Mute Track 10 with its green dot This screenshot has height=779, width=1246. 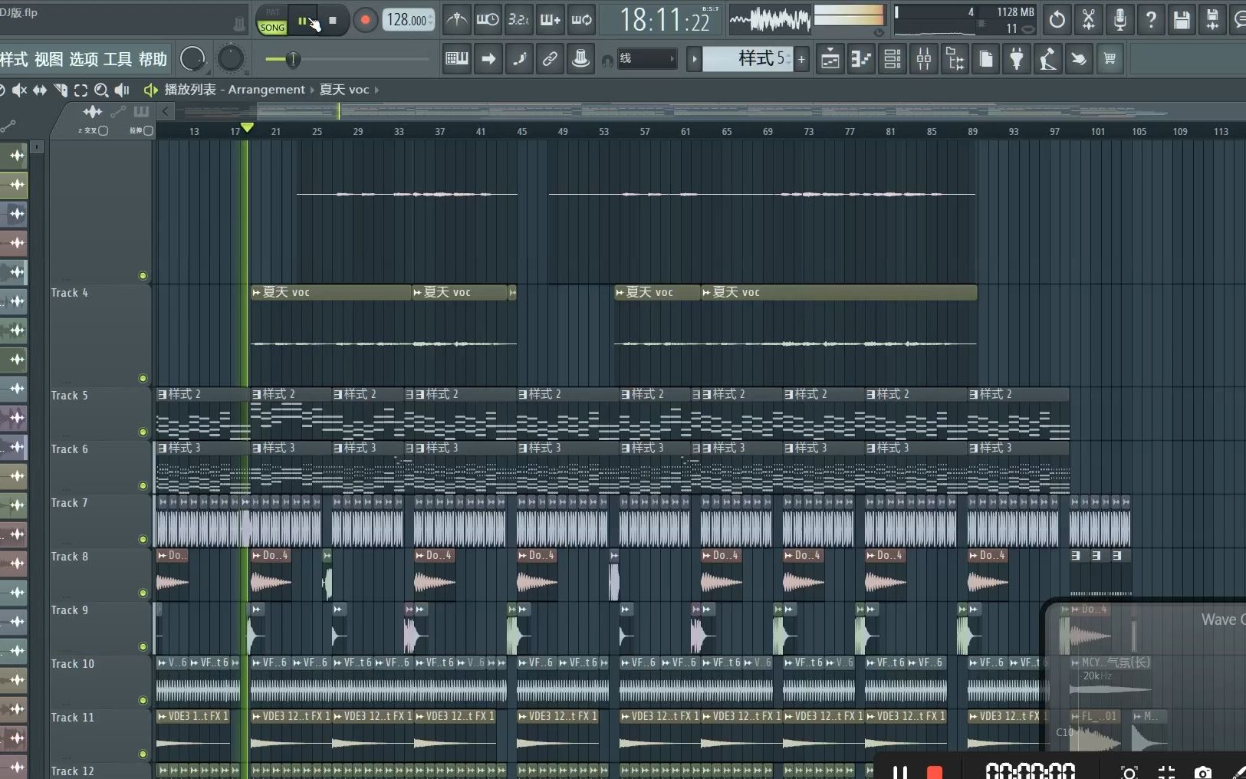click(x=143, y=700)
